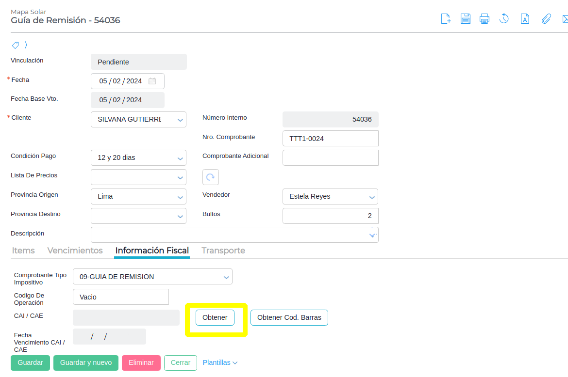The height and width of the screenshot is (377, 568).
Task: Open the history clock icon
Action: coord(504,19)
